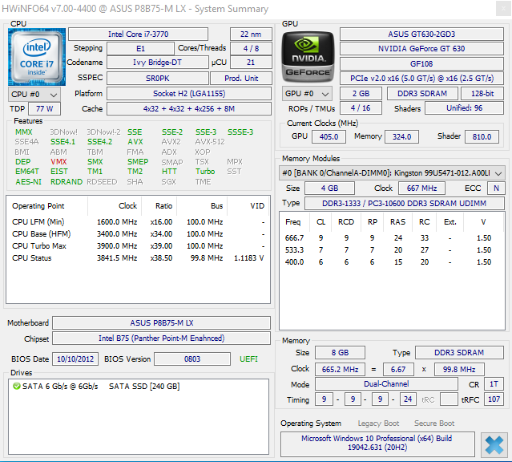The height and width of the screenshot is (462, 512).
Task: Expand the memory module Kingston dropdown
Action: tap(498, 173)
